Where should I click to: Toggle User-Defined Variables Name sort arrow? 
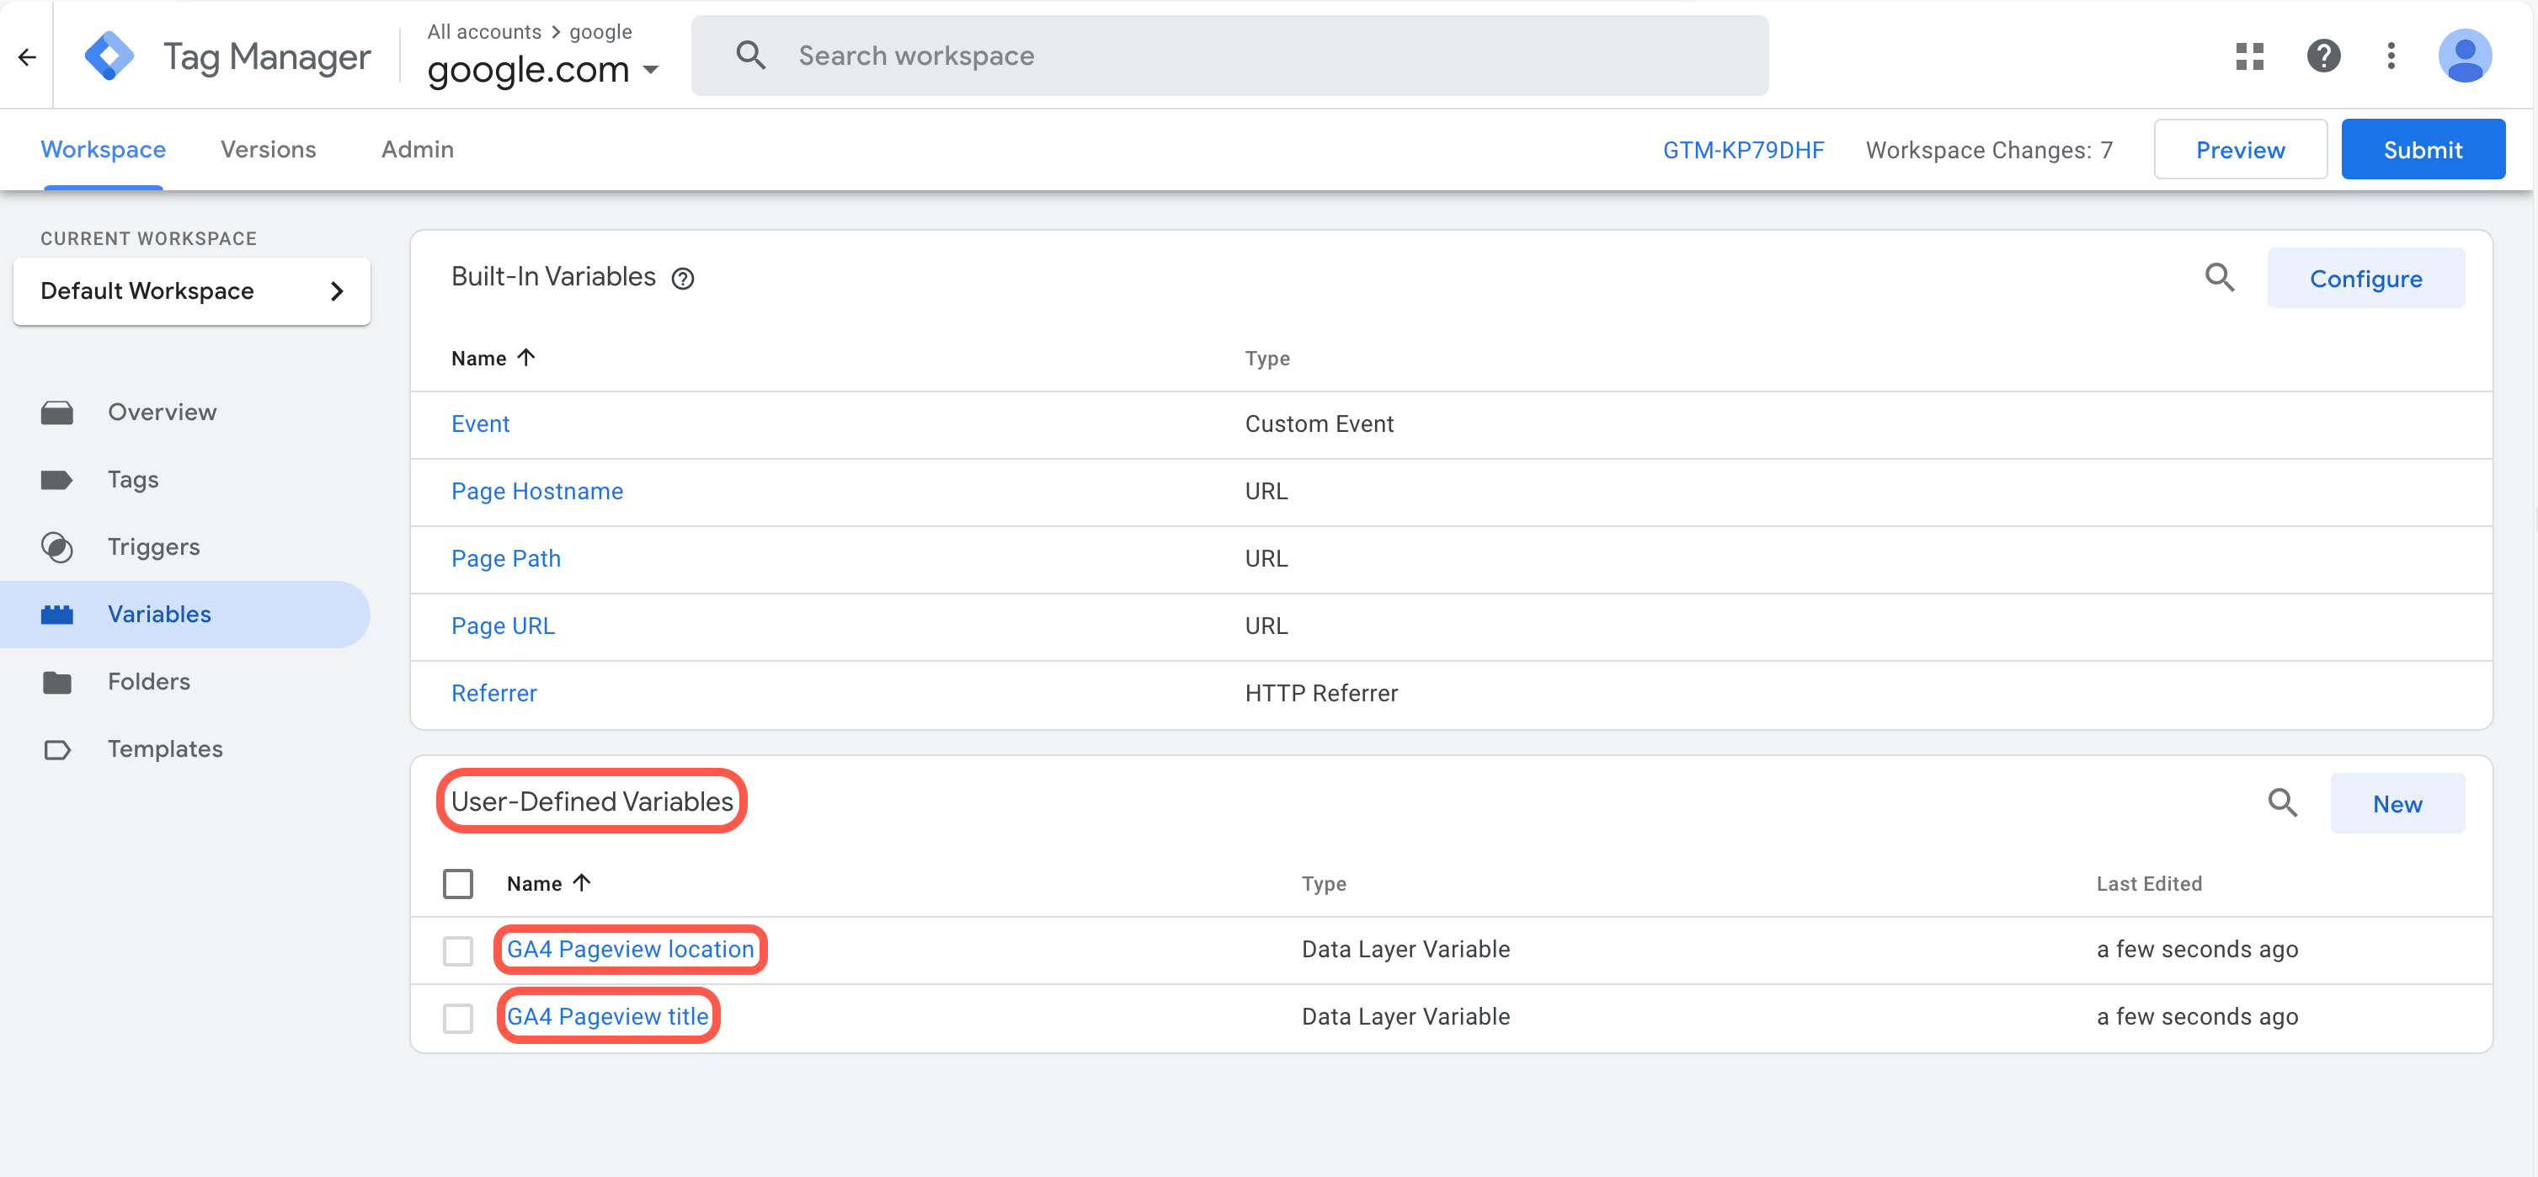click(581, 882)
